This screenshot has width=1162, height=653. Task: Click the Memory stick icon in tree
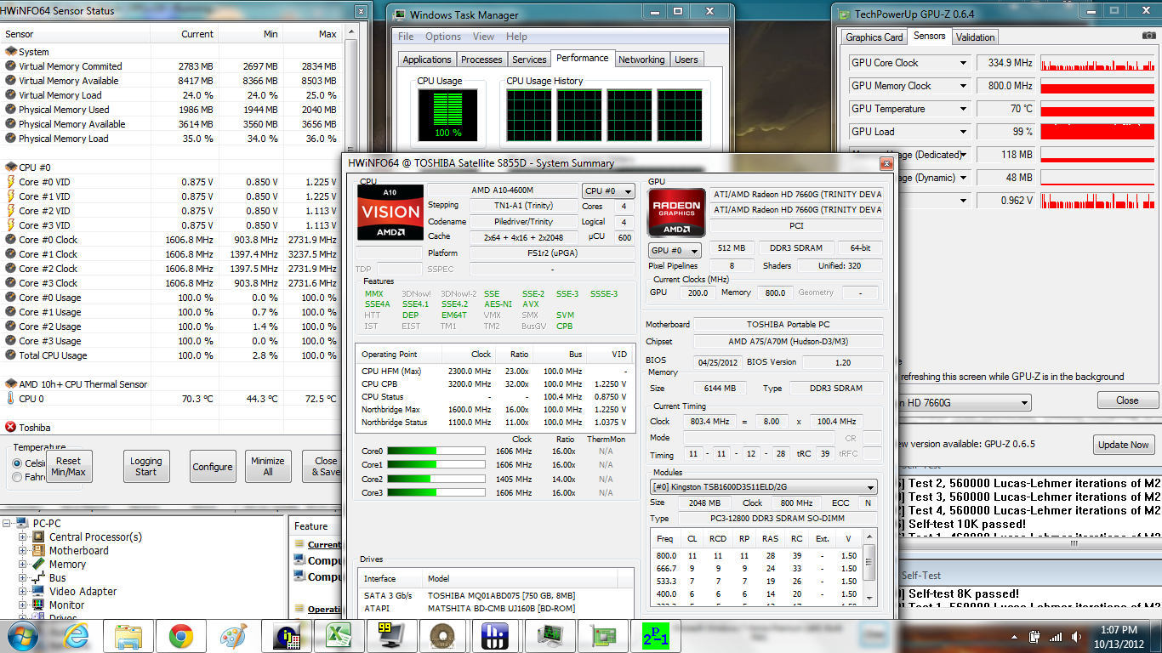click(x=39, y=564)
